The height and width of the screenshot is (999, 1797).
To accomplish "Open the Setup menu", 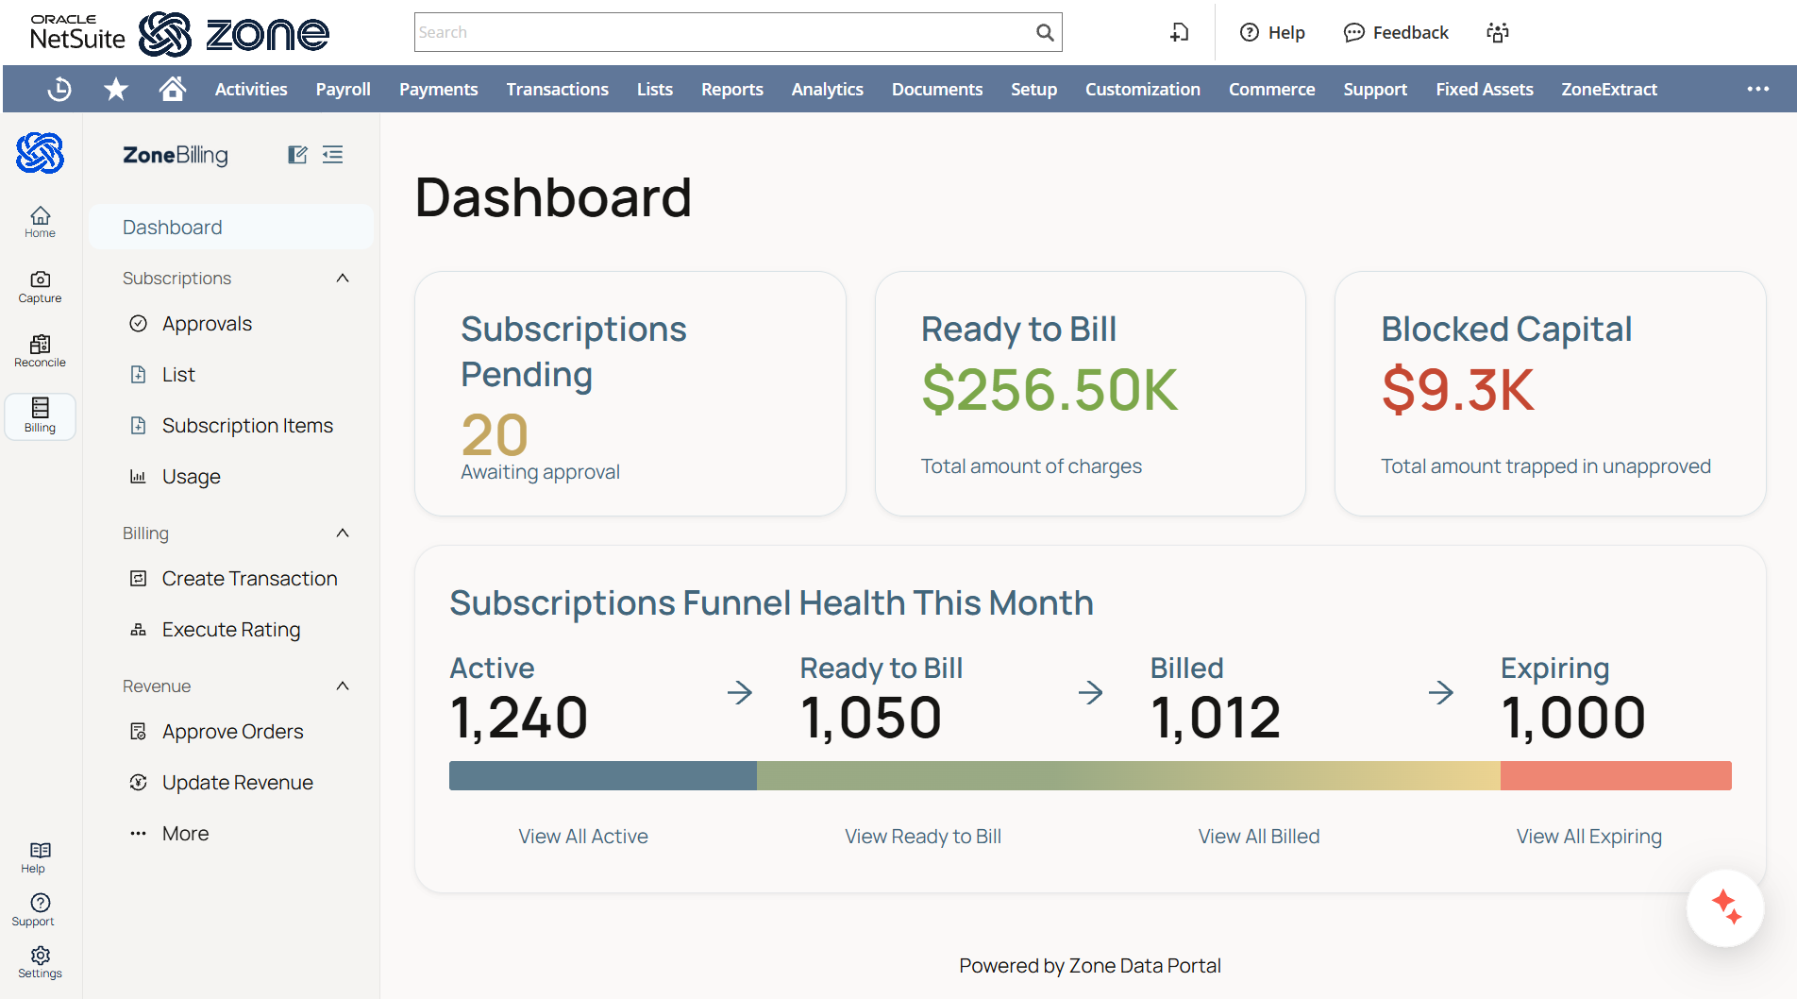I will 1033,89.
